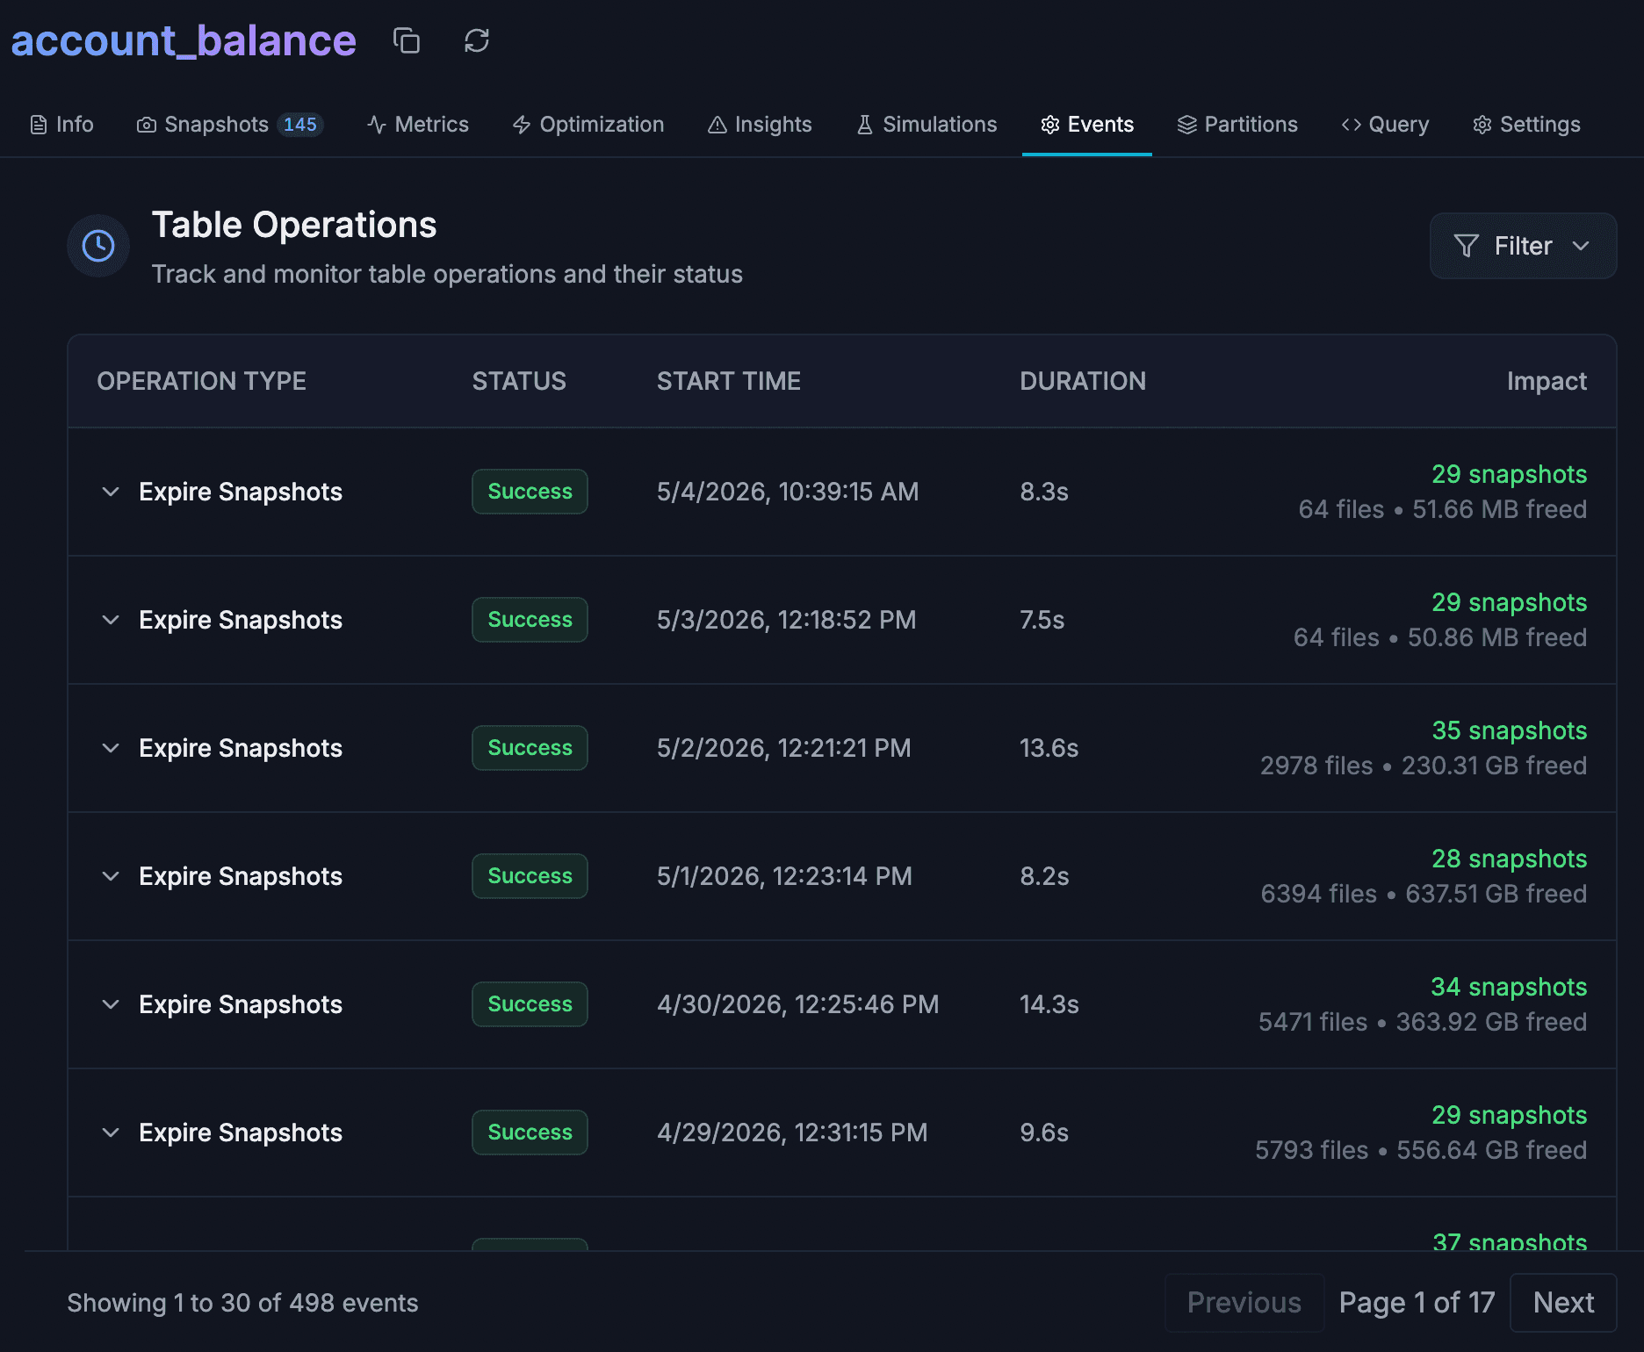Viewport: 1644px width, 1352px height.
Task: Click the 28 snapshots impact text
Action: [x=1509, y=859]
